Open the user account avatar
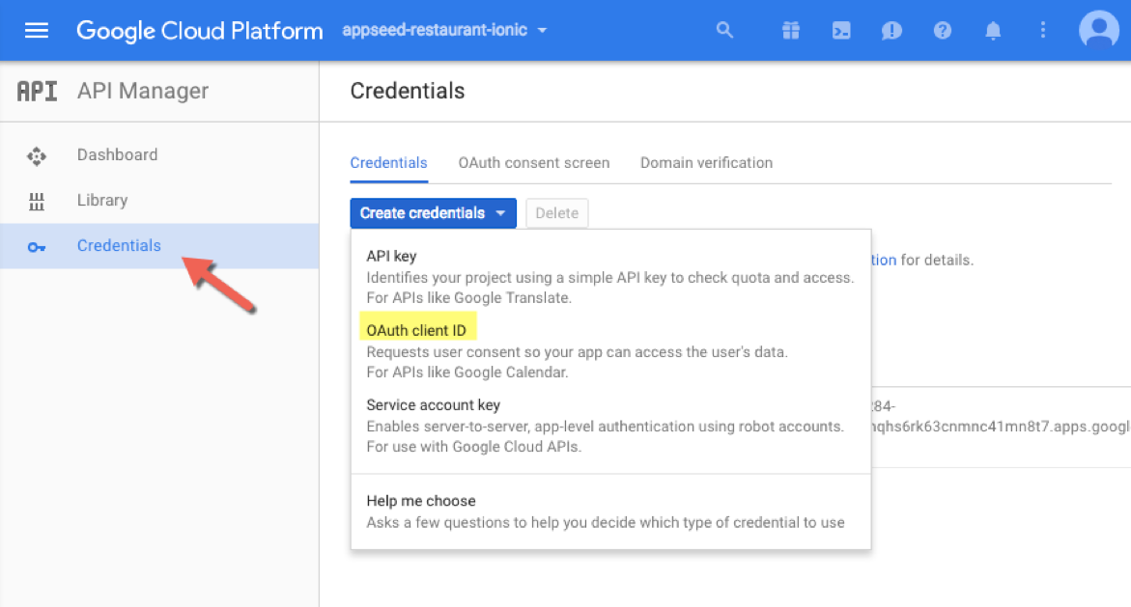Screen dimensions: 1131x607 click(x=1098, y=30)
